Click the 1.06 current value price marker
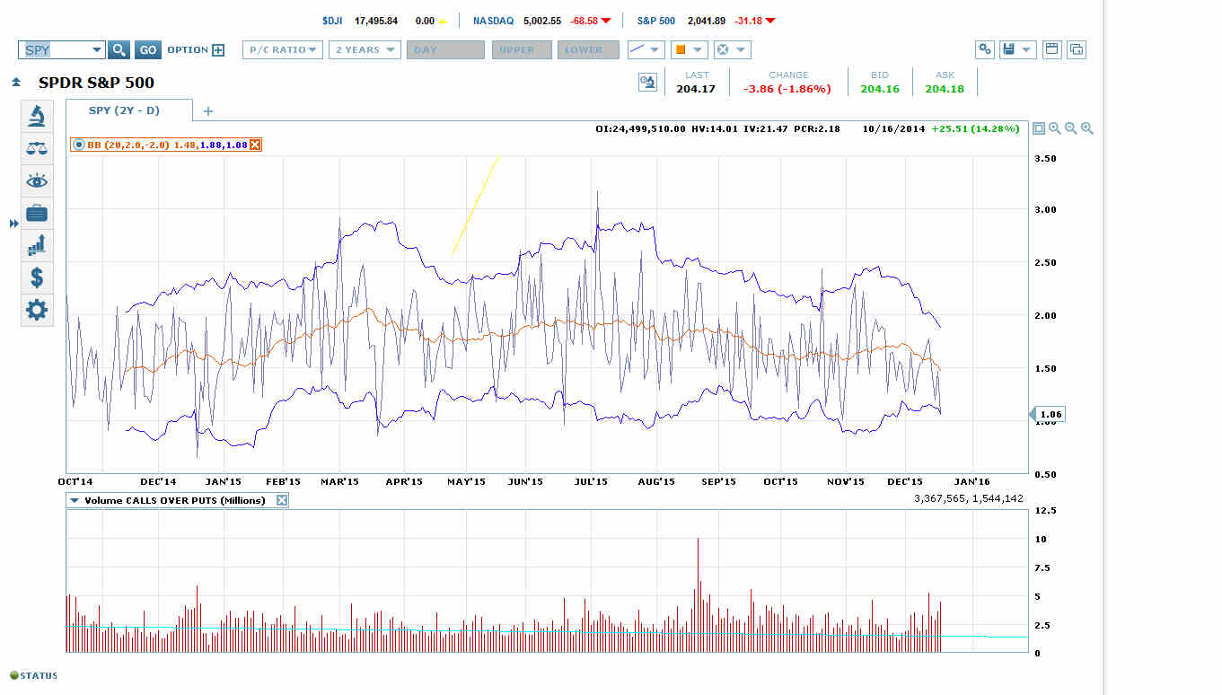This screenshot has height=695, width=1222. (x=1047, y=414)
